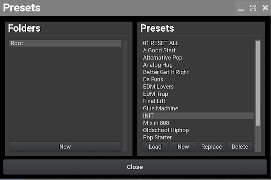
Task: Minimize the Presets window
Action: point(241,8)
